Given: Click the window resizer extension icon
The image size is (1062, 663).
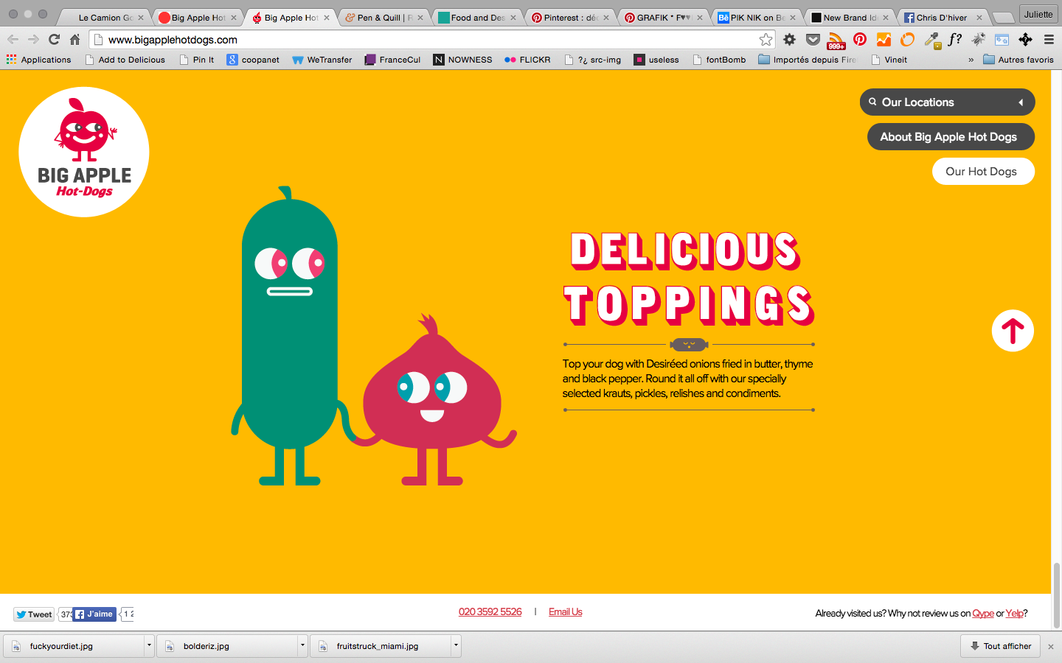Looking at the screenshot, I should click(1002, 40).
